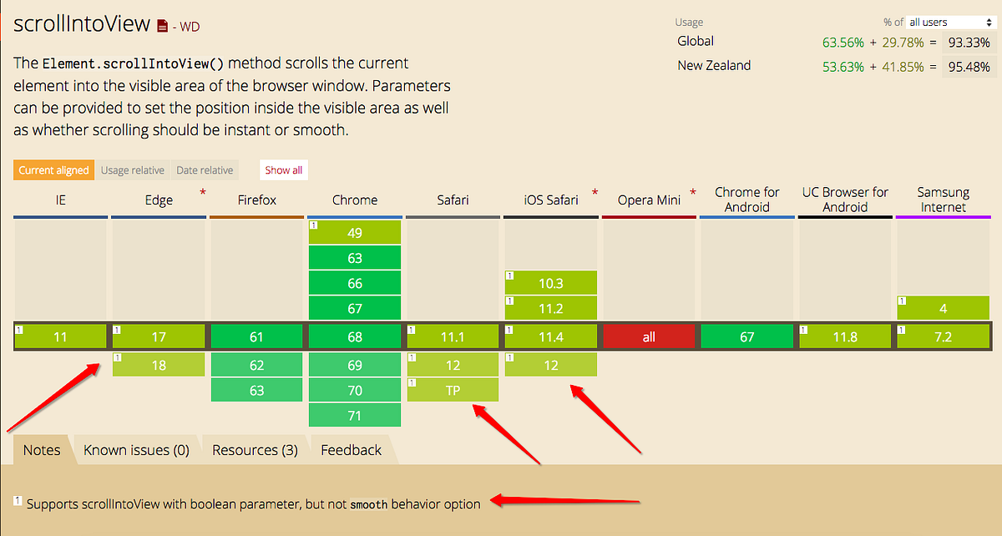
Task: Follow the WD specification link
Action: point(190,26)
